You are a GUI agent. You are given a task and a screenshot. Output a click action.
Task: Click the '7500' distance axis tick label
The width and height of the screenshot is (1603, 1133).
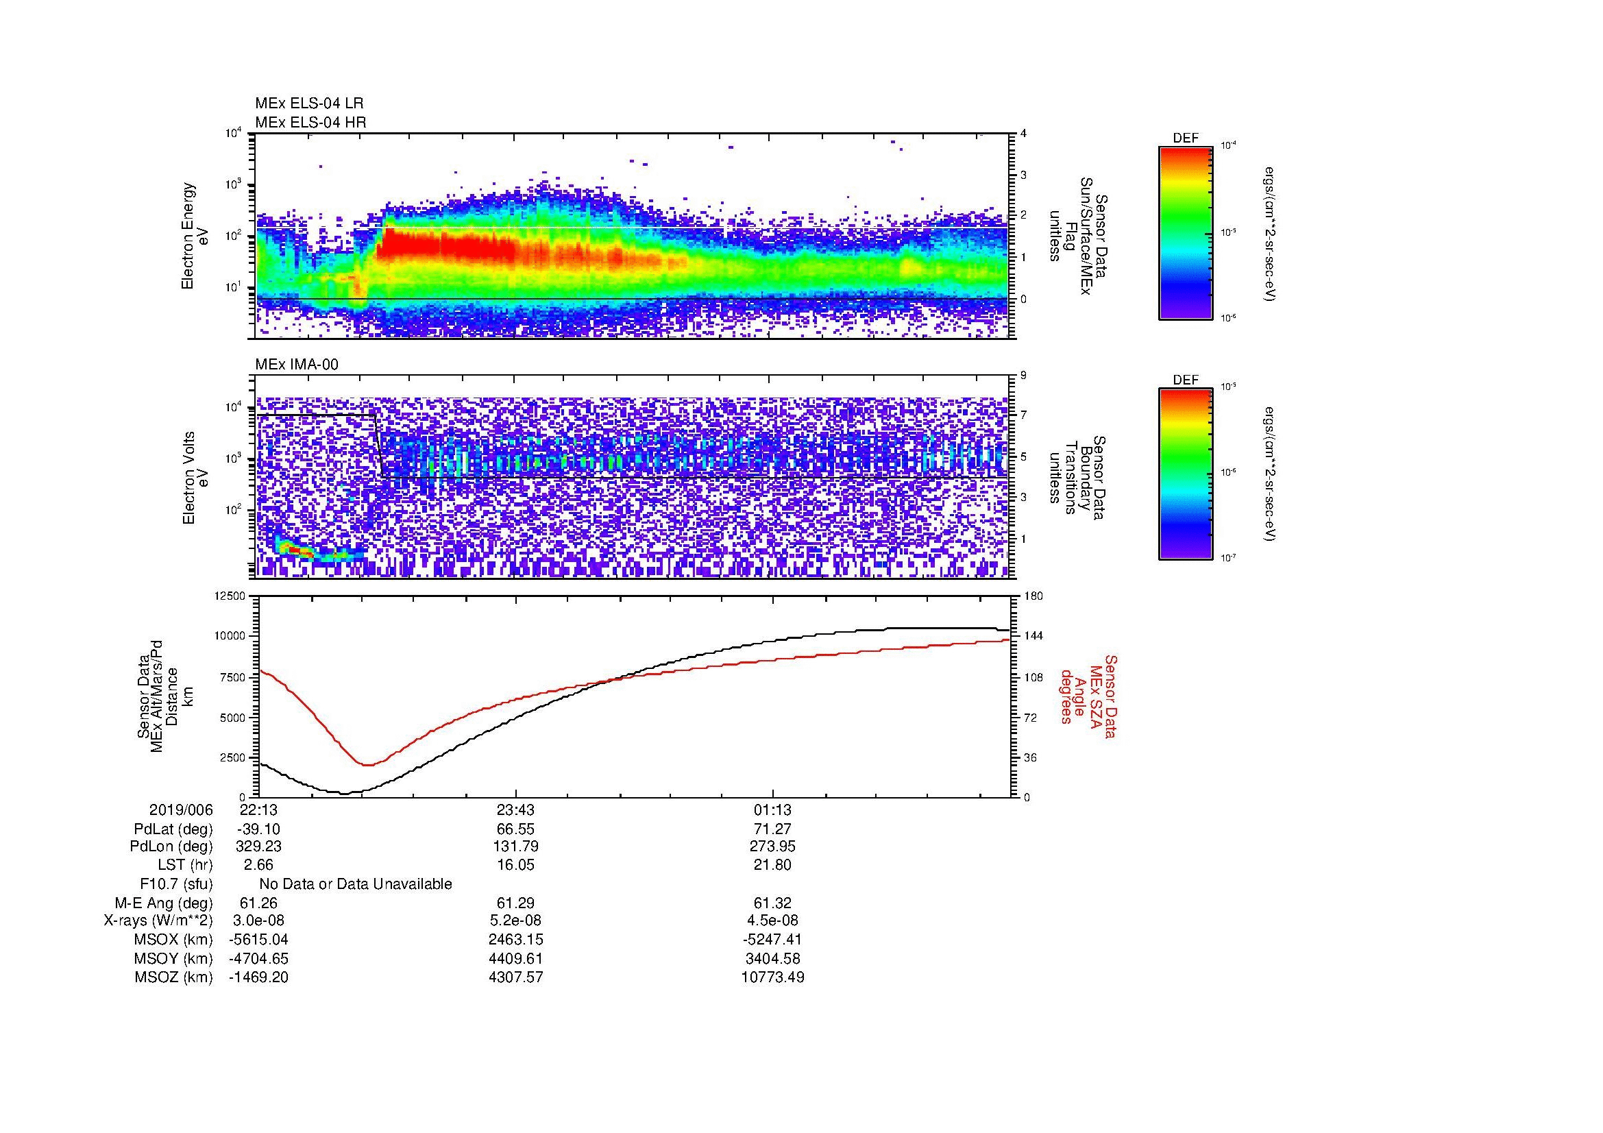coord(232,677)
